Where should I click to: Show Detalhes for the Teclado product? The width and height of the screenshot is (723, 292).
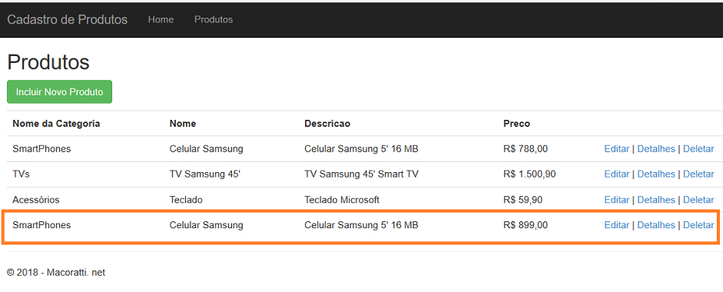656,201
